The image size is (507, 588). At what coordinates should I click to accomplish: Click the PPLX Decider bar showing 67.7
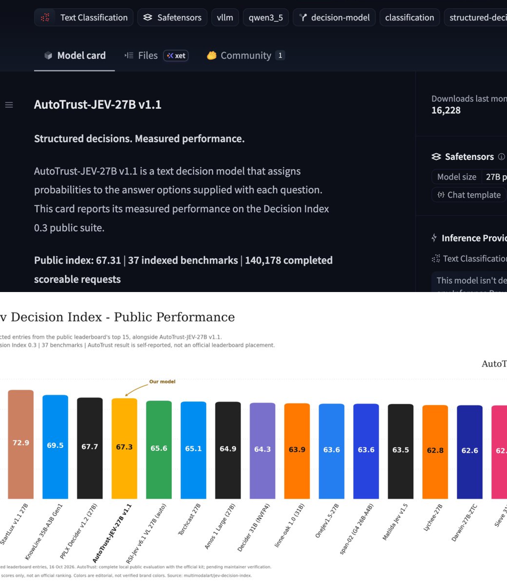coord(90,448)
